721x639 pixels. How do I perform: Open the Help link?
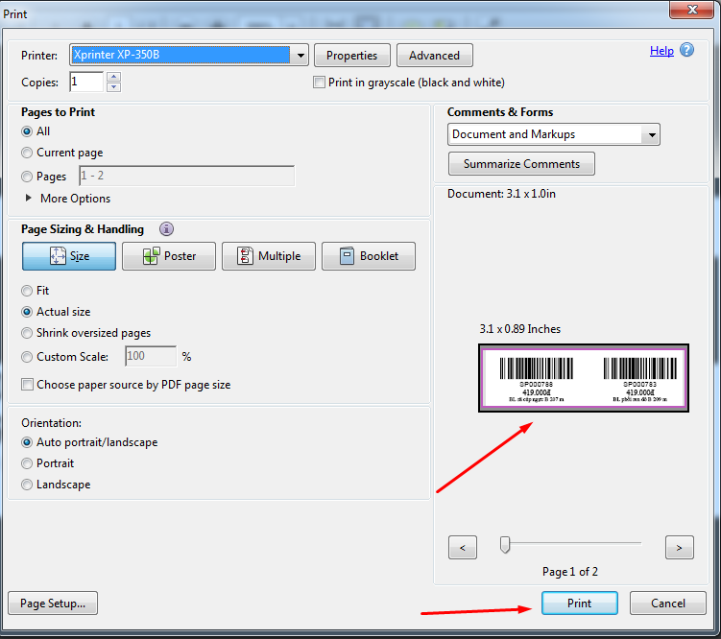pos(661,51)
